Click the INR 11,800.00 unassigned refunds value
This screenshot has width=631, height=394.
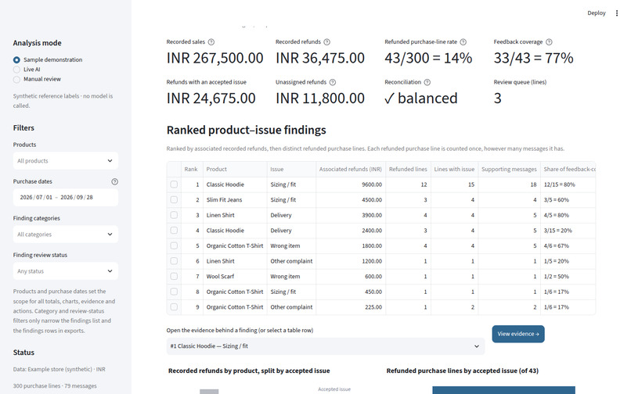[320, 98]
